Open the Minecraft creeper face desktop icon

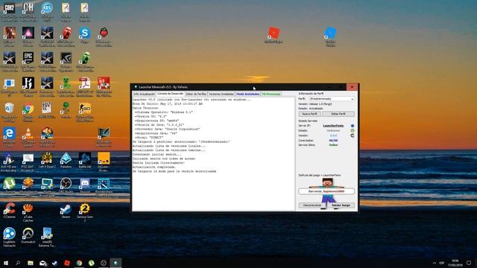(66, 87)
